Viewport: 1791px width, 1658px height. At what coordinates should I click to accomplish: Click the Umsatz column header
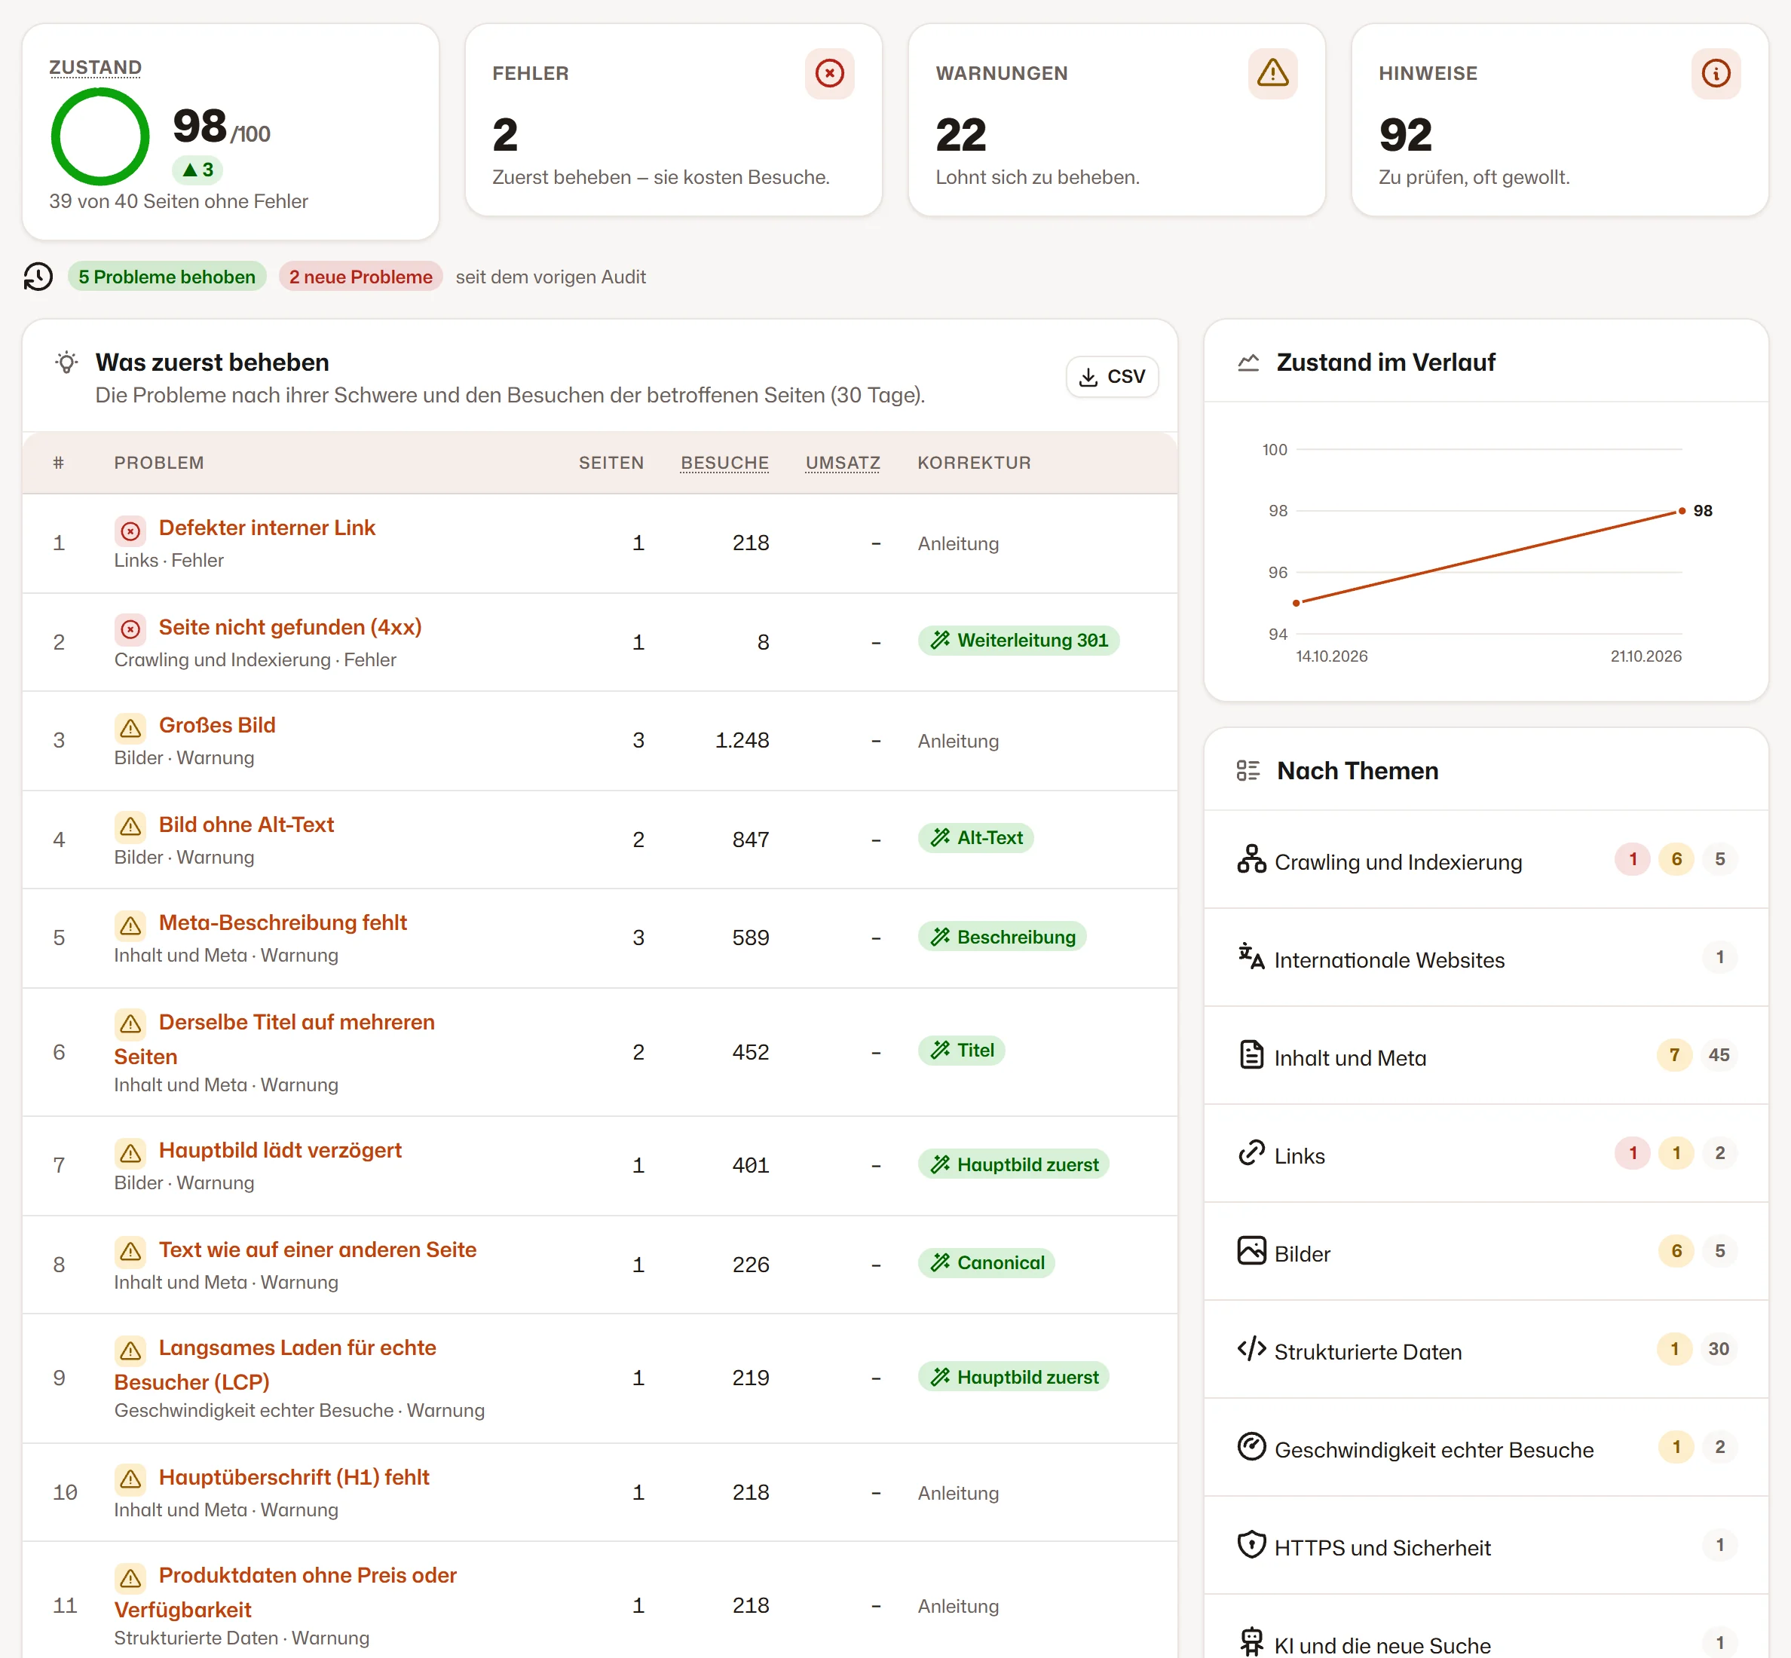click(x=843, y=463)
